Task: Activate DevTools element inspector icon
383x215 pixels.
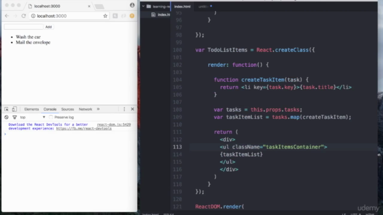Action: [7, 109]
